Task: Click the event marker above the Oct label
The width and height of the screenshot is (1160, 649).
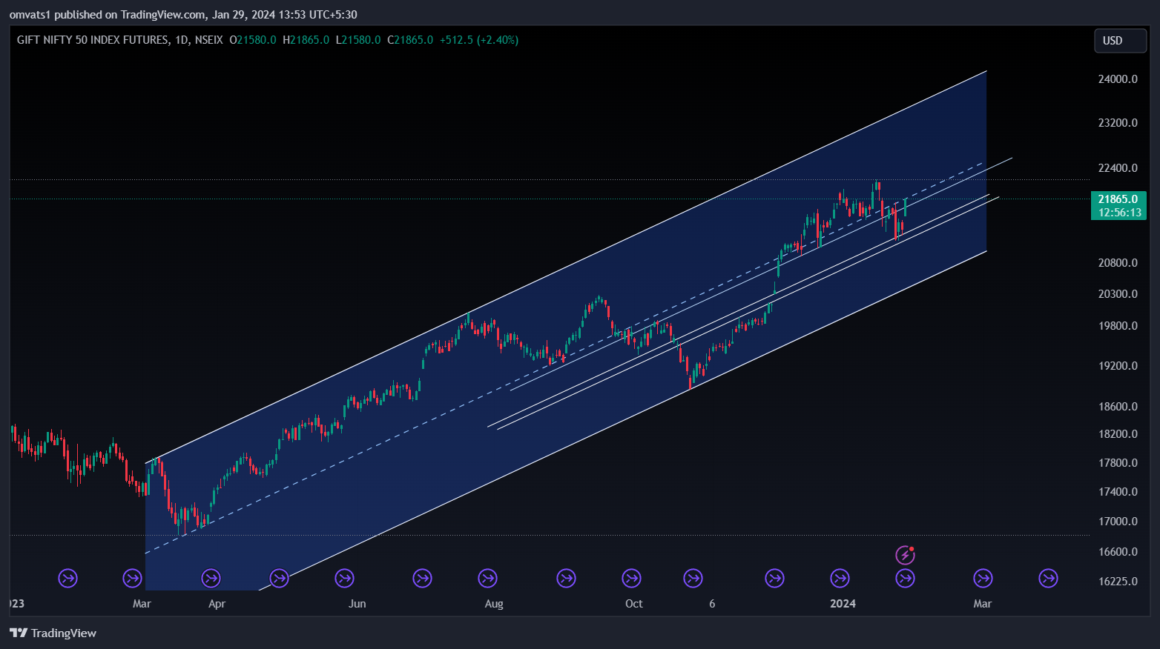Action: coord(631,578)
